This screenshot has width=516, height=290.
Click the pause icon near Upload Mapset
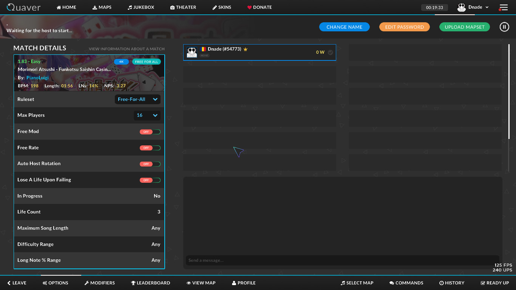pyautogui.click(x=504, y=27)
